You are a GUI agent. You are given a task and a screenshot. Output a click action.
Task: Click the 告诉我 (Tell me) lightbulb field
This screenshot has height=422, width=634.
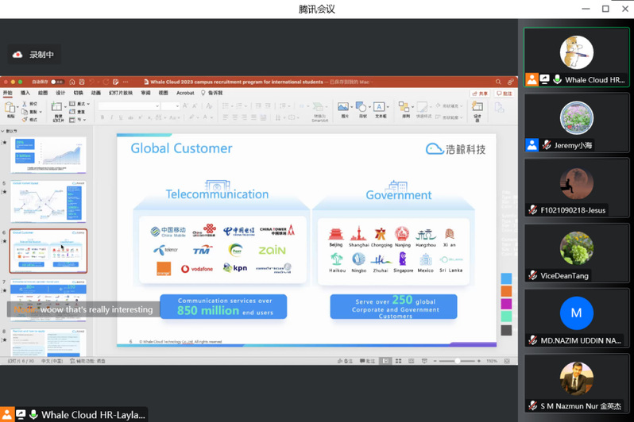click(x=212, y=93)
